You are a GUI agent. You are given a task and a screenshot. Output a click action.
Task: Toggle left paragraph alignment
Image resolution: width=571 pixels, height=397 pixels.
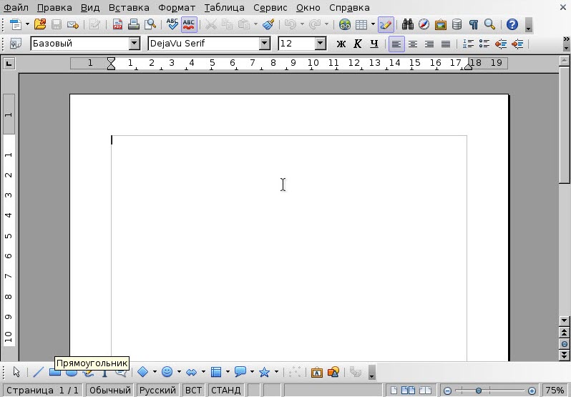coord(396,44)
